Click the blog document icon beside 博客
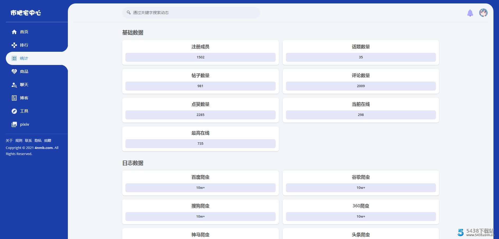Viewport: 499px width, 239px height. (x=14, y=98)
